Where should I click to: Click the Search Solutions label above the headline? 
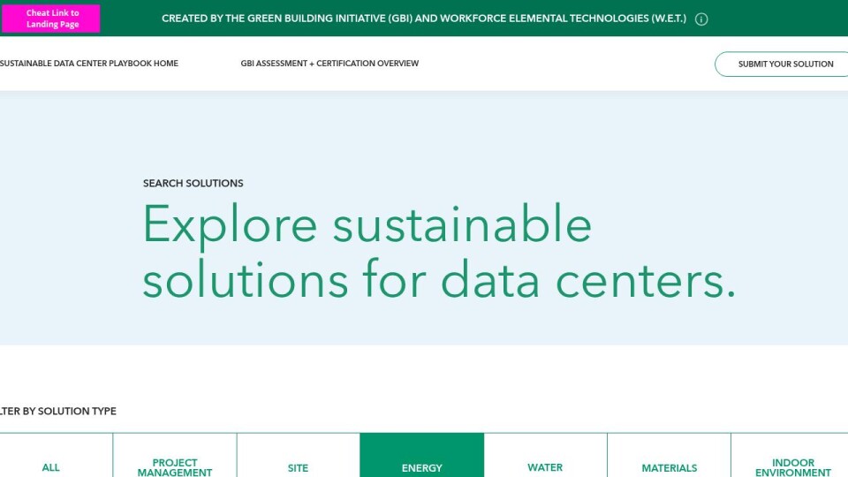click(193, 184)
